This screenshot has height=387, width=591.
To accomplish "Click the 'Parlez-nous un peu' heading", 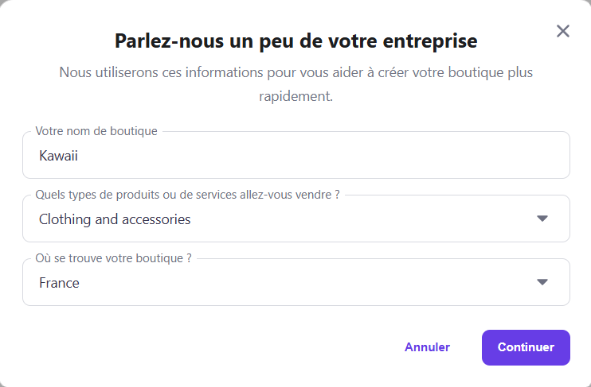I will coord(295,40).
